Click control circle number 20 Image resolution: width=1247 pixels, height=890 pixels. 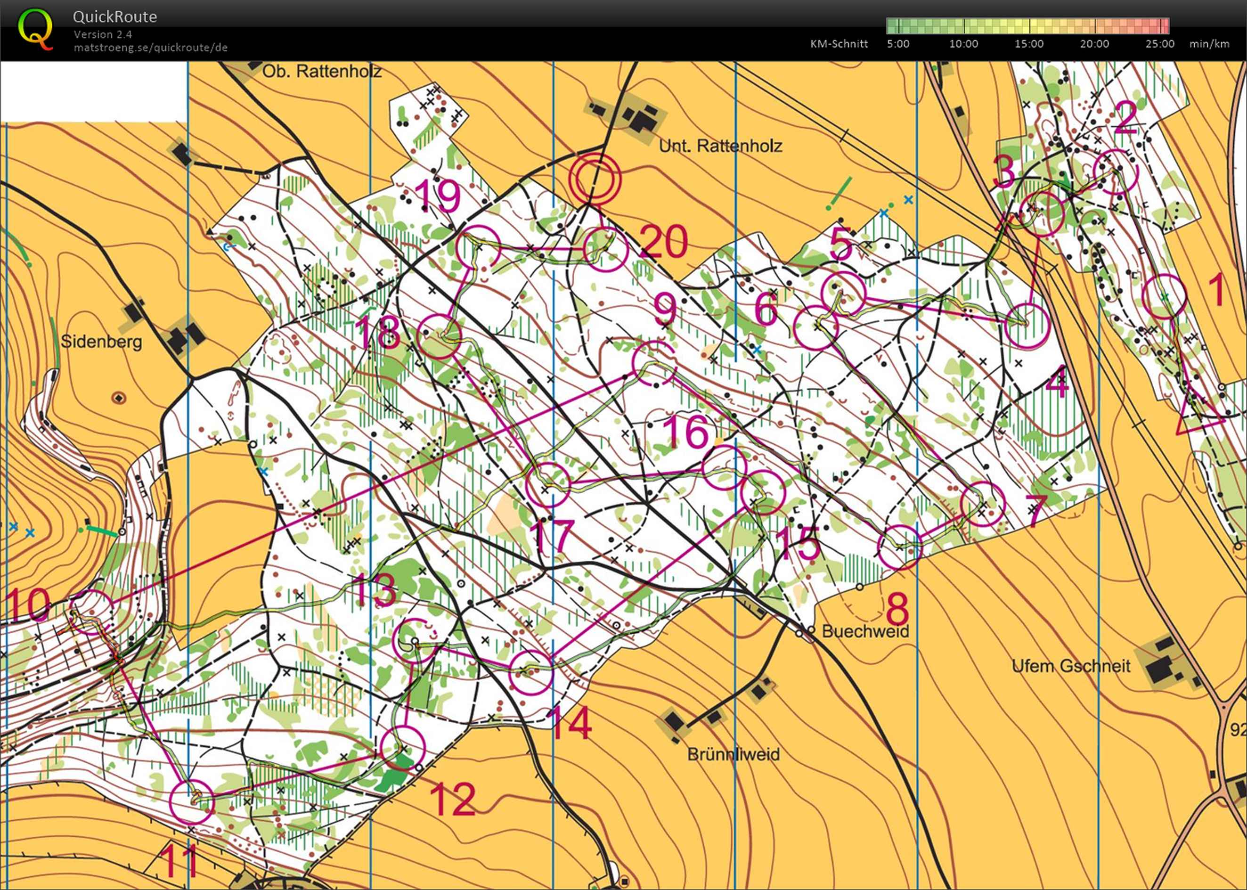pyautogui.click(x=605, y=249)
